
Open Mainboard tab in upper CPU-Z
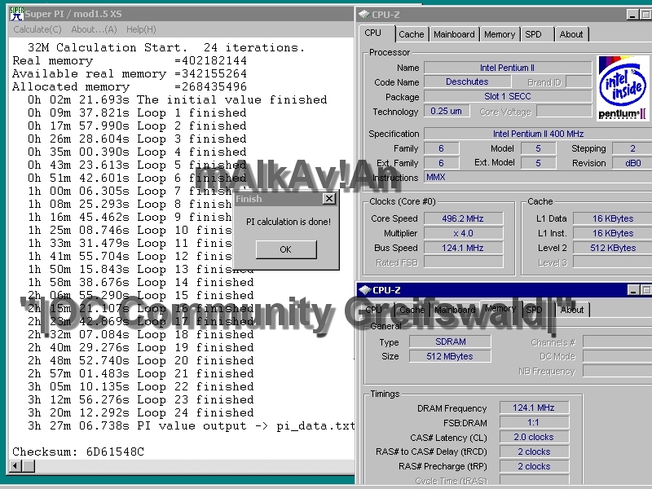454,34
